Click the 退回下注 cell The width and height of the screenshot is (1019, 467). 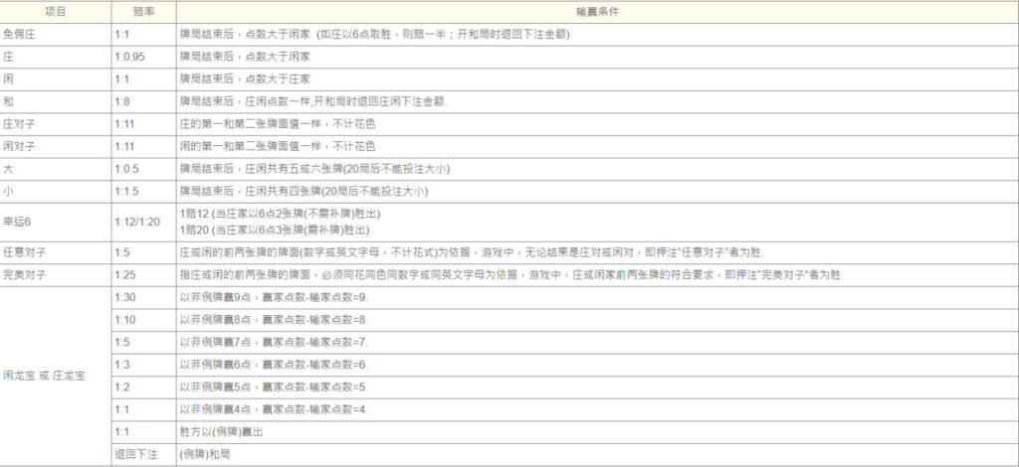pyautogui.click(x=134, y=455)
